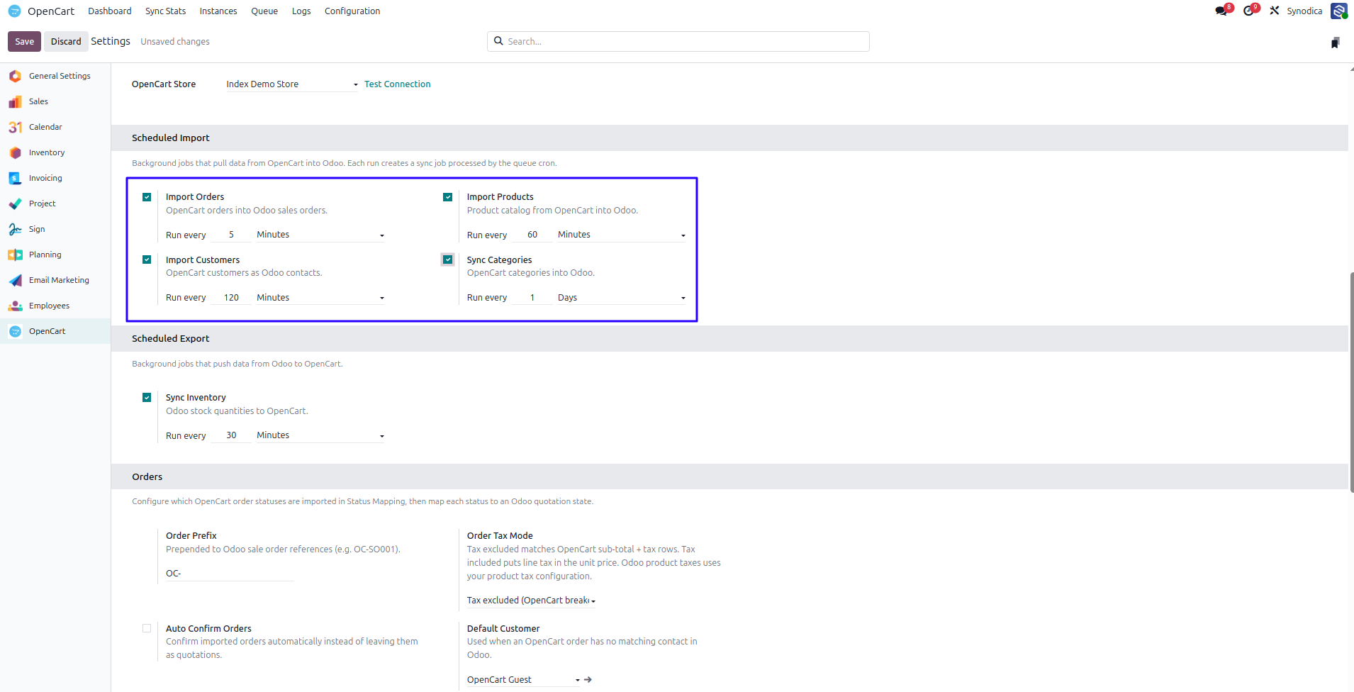Click the Search input field

tap(678, 41)
